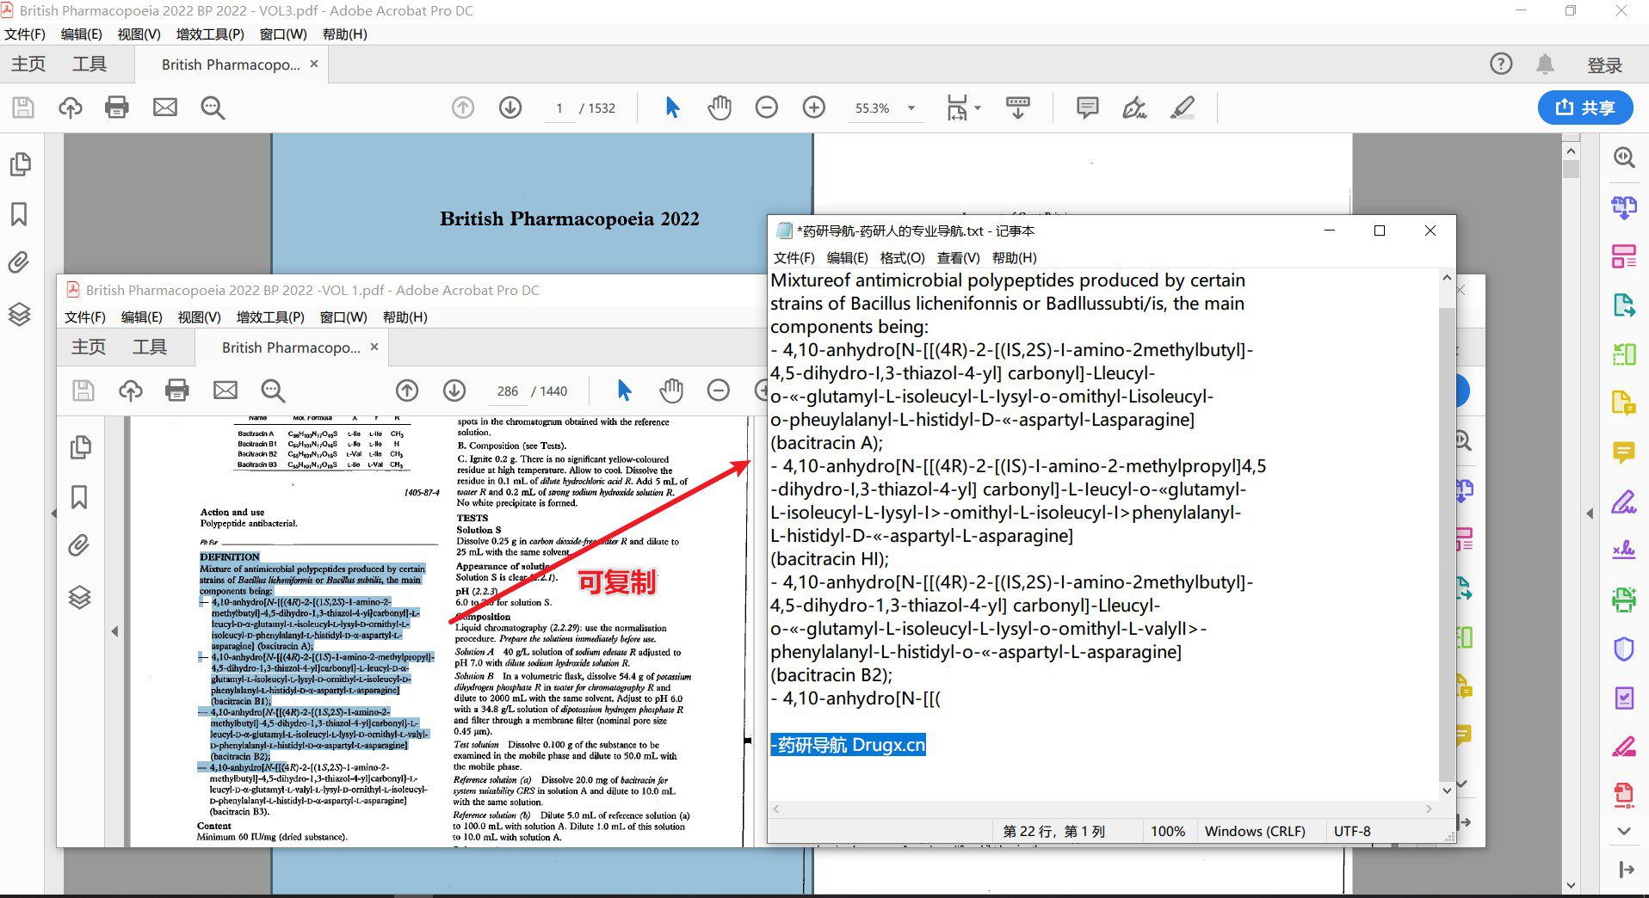The image size is (1649, 898).
Task: Switch to 主页 tab in VOL3 window
Action: click(x=28, y=65)
